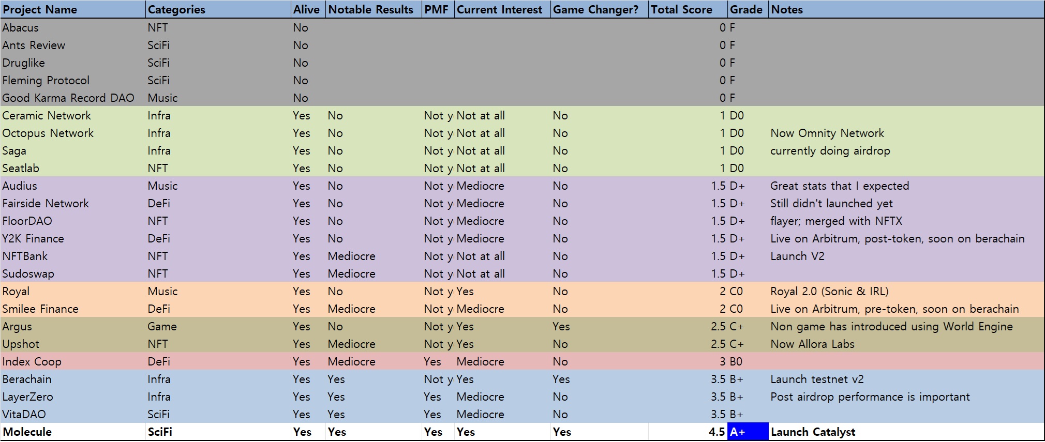This screenshot has height=442, width=1045.
Task: Click the Argus project cell
Action: (x=73, y=327)
